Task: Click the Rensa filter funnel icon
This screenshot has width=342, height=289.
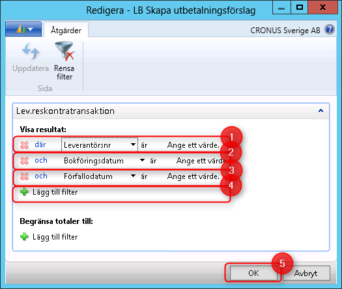Action: coord(64,51)
